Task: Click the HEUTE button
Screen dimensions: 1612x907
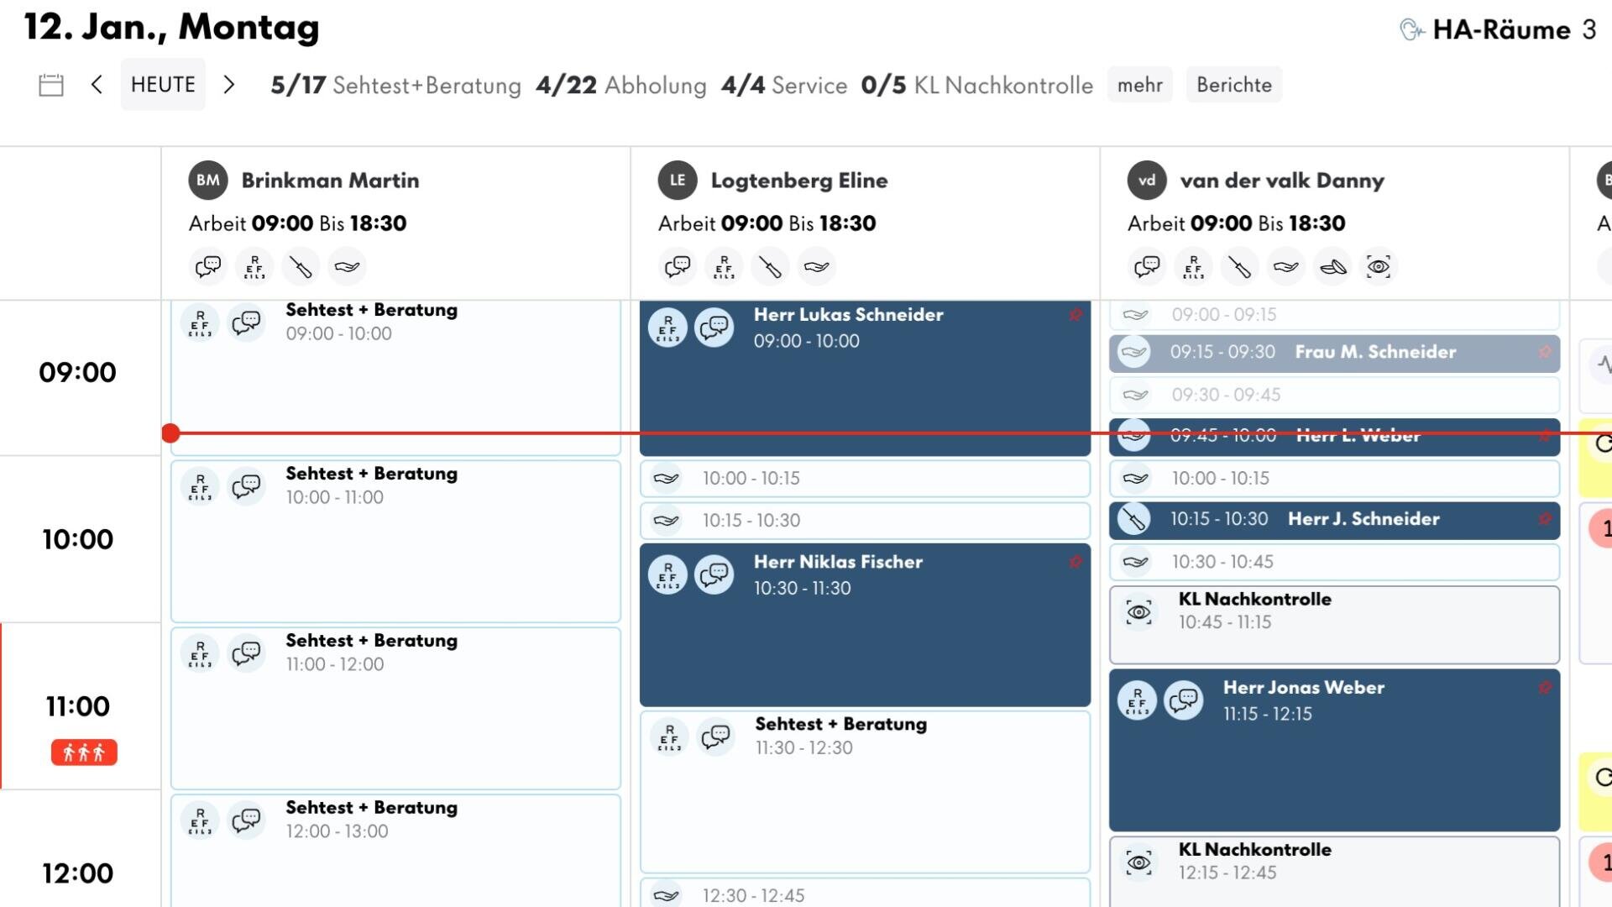Action: (163, 84)
